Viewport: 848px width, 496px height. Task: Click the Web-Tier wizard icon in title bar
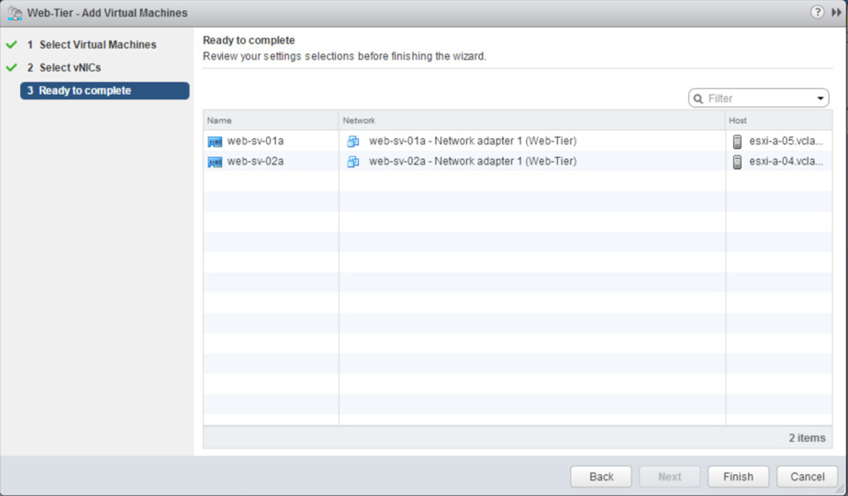tap(14, 14)
